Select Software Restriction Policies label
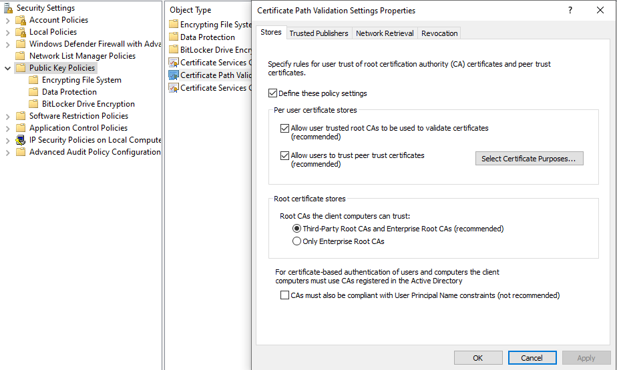 click(79, 116)
